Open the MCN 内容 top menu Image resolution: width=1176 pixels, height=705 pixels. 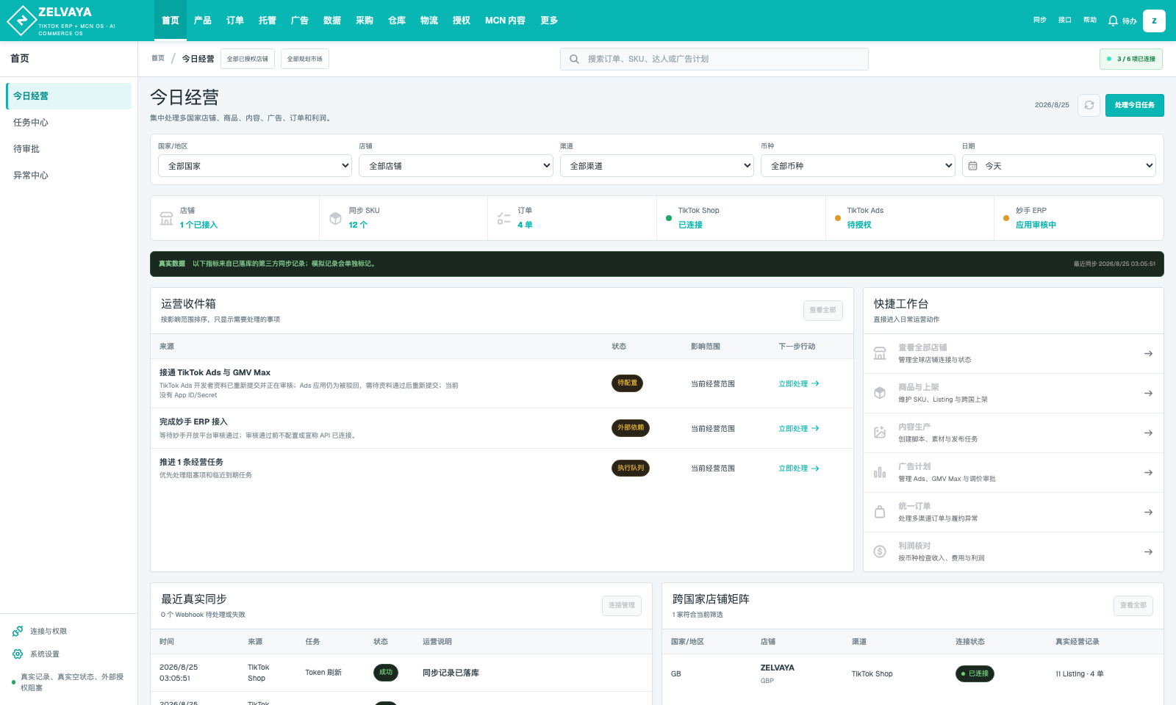(505, 21)
